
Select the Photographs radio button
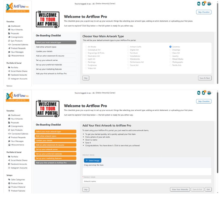coord(170,63)
